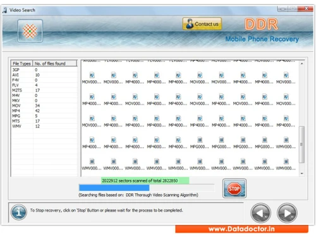The image size is (316, 237).
Task: Select the AVI file type row
Action: [44, 75]
